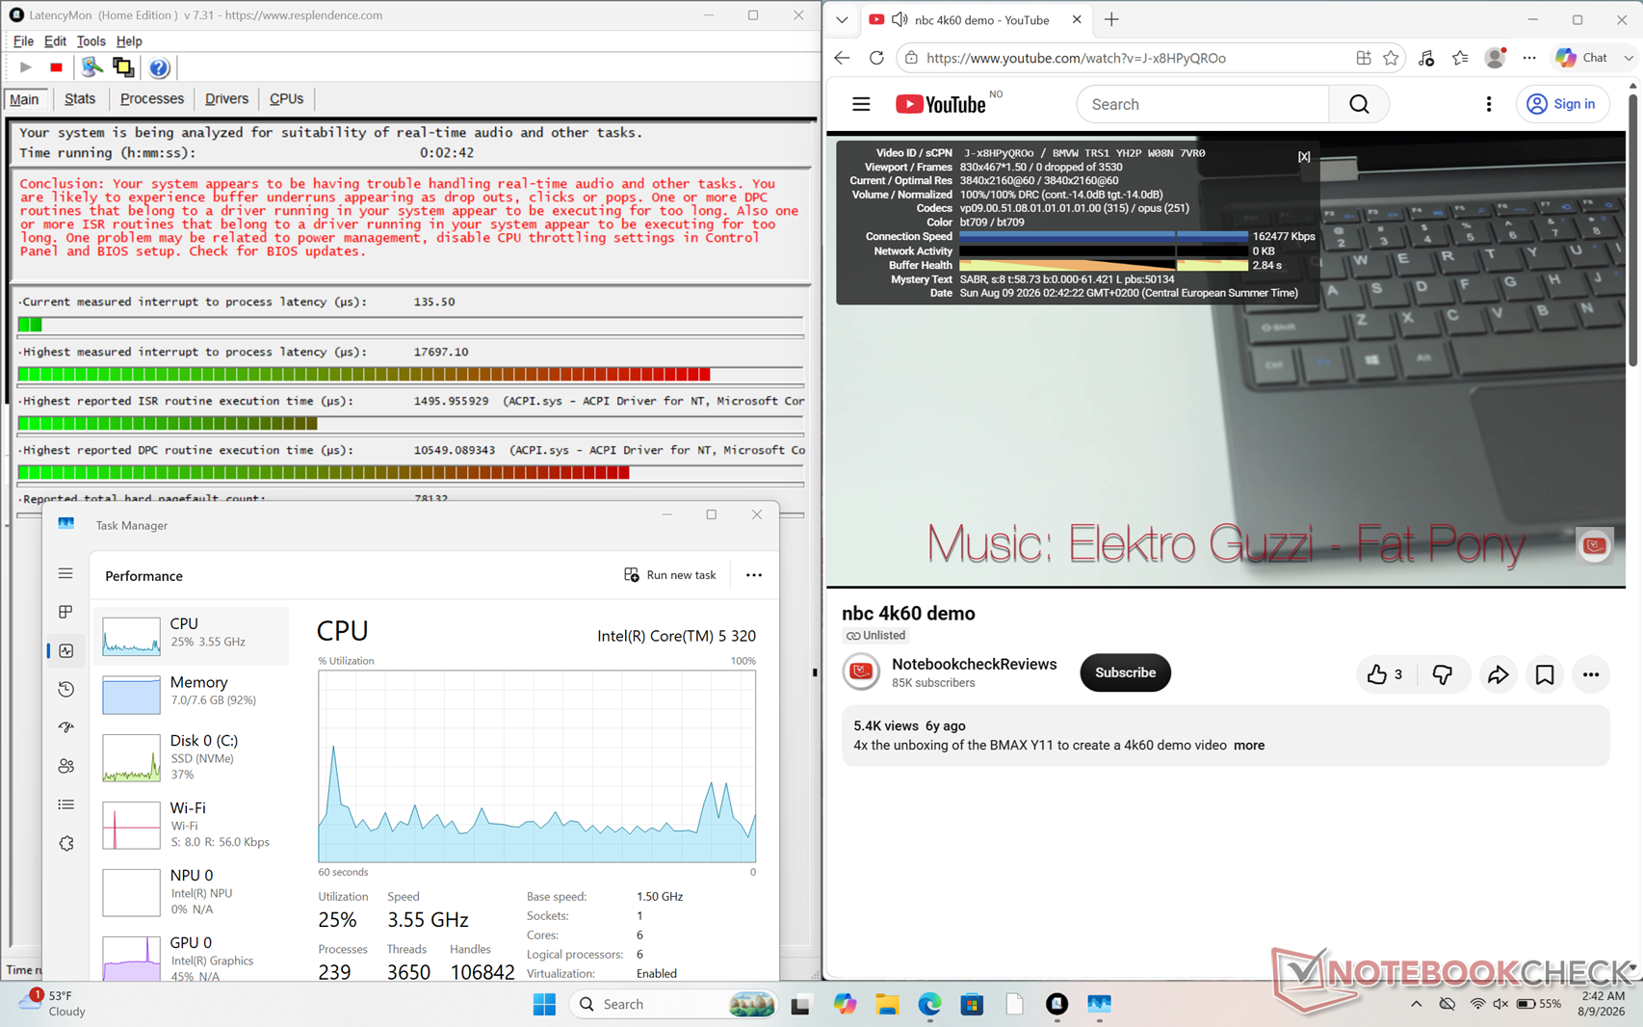Open Tools menu in LatencyMon
Image resolution: width=1643 pixels, height=1027 pixels.
coord(91,41)
